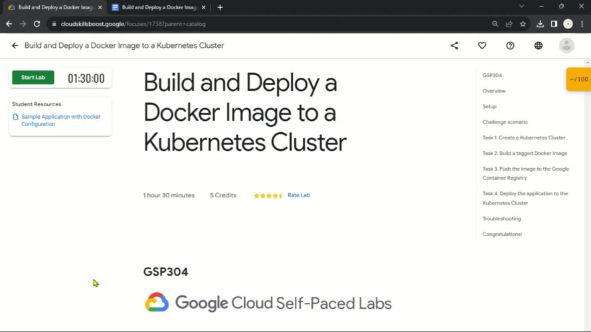Restore down the browser window
The image size is (591, 332).
point(561,7)
